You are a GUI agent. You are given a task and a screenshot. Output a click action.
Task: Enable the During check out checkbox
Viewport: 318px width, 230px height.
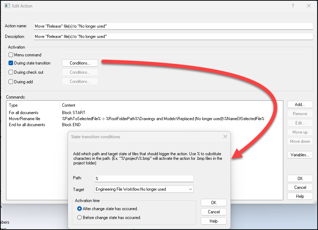pyautogui.click(x=11, y=72)
